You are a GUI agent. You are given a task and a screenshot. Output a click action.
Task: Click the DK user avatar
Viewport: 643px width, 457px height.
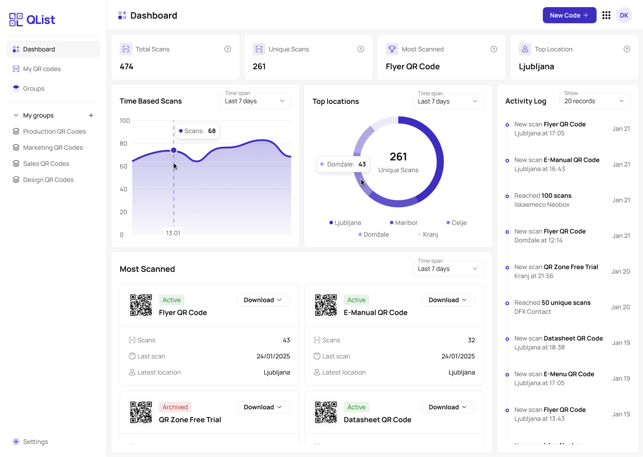[624, 15]
